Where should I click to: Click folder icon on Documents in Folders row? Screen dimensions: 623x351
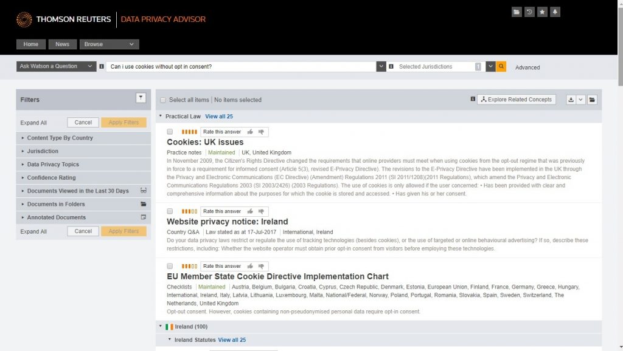tap(144, 204)
